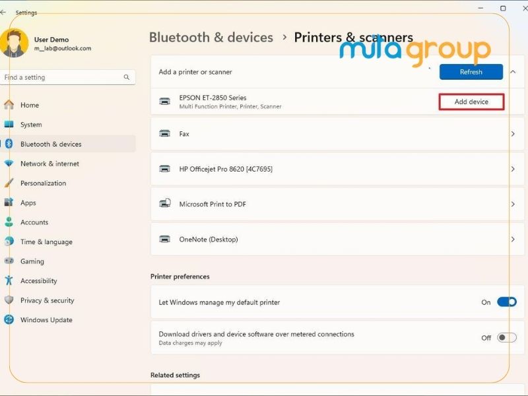Click the Fax printer icon
Screen dimensions: 528x396
(164, 133)
